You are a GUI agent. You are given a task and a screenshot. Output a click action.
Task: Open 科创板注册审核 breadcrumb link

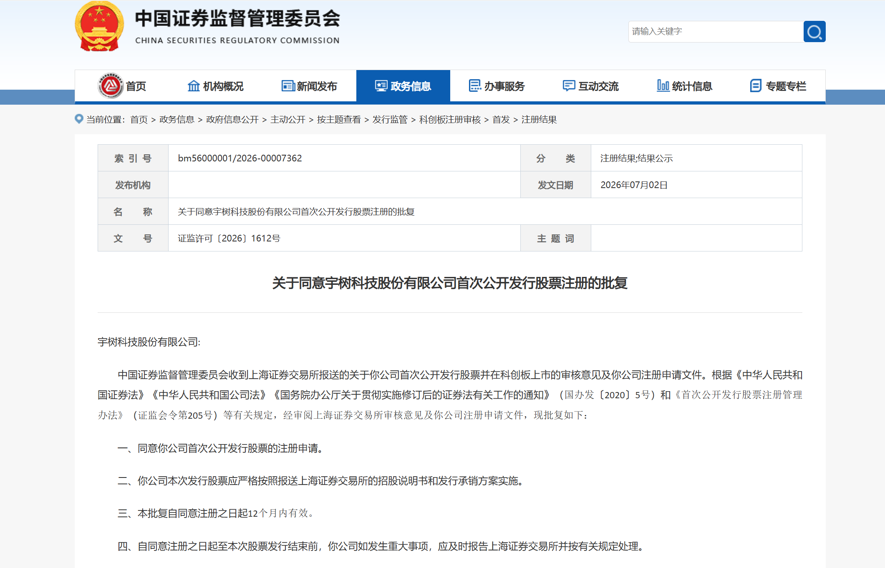point(450,120)
